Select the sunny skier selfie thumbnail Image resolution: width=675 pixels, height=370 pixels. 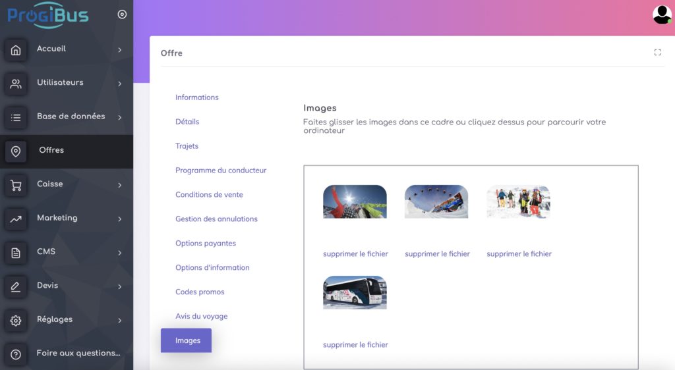pyautogui.click(x=355, y=201)
